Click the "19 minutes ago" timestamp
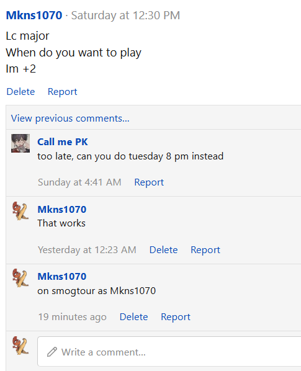 point(73,317)
